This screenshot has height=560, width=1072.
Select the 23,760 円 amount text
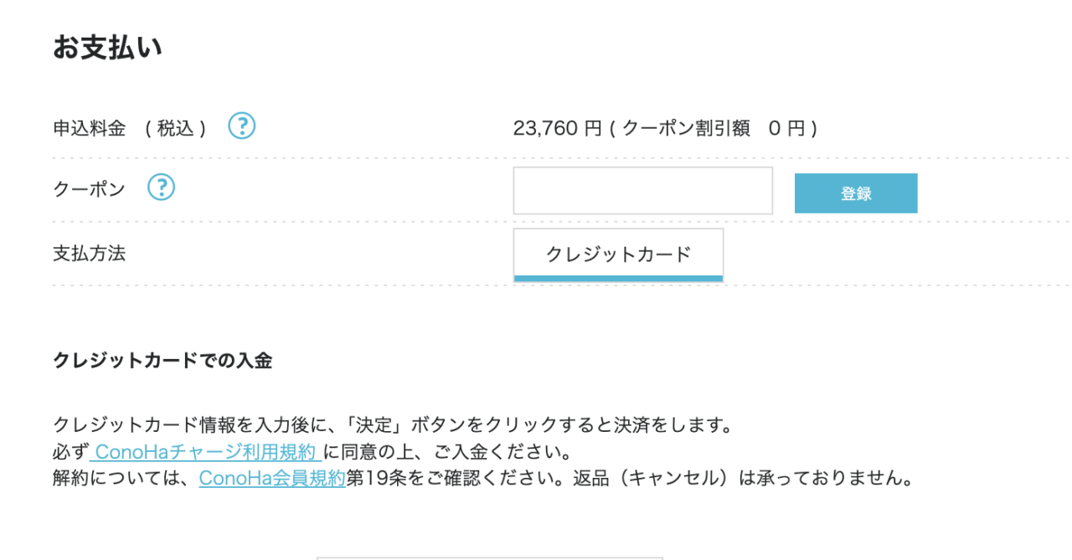click(557, 128)
